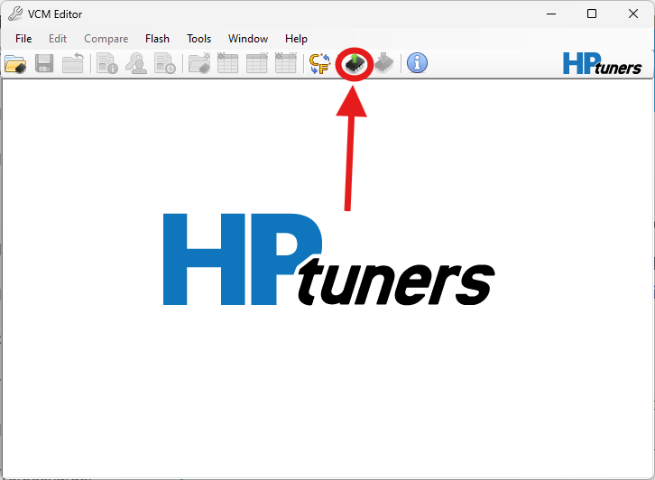Viewport: 655px width, 480px height.
Task: Click the Write Vehicle grayed chip icon
Action: (383, 63)
